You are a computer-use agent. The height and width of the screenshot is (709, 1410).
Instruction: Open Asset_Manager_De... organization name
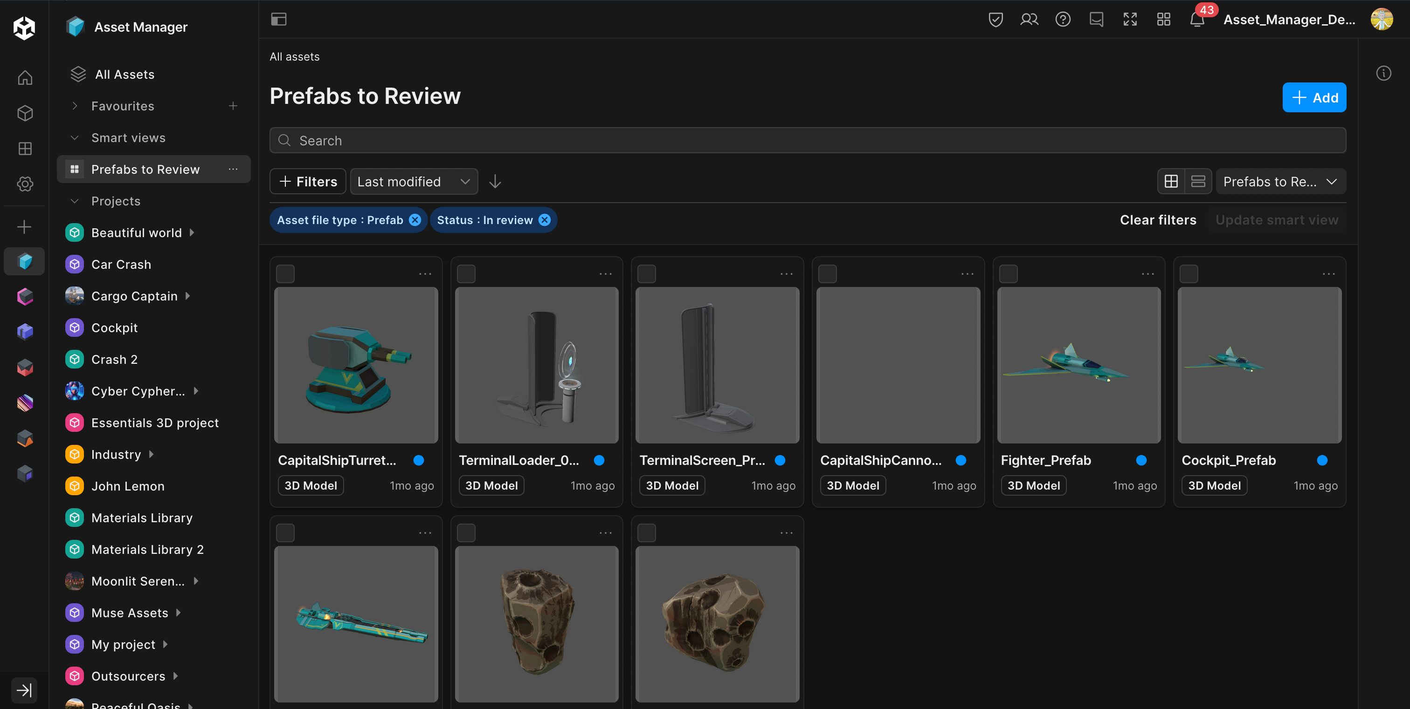tap(1290, 20)
